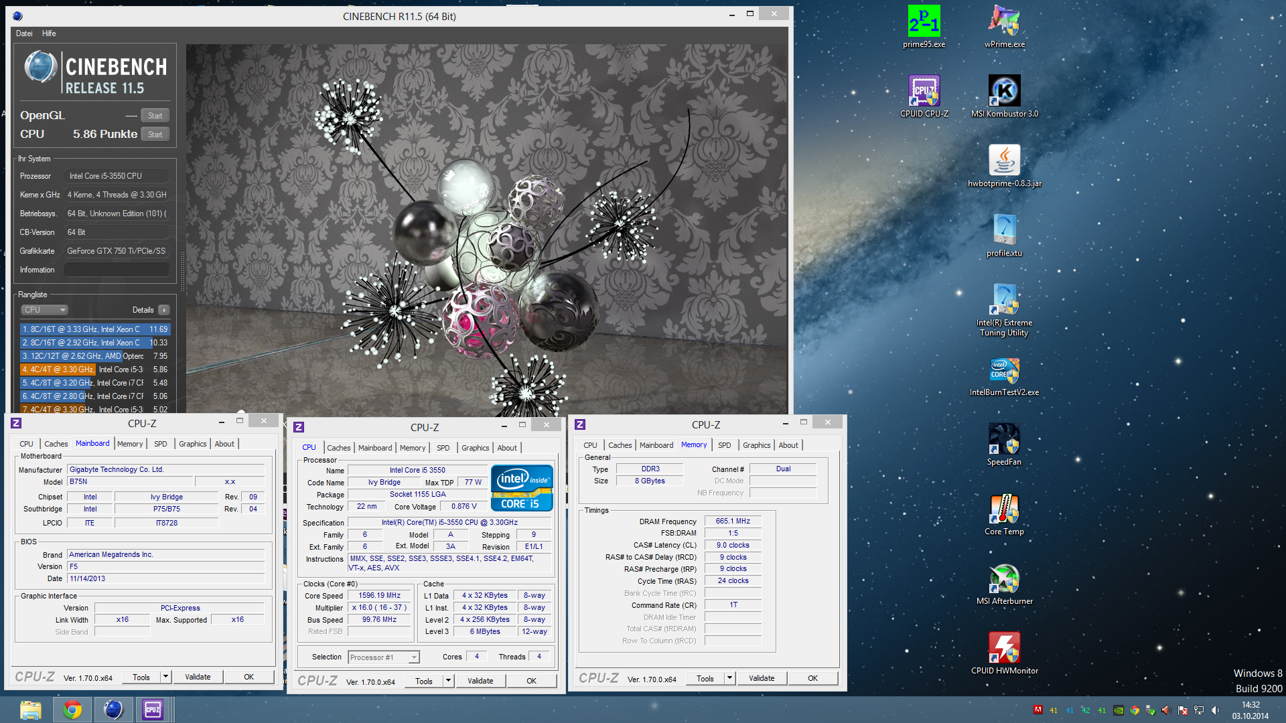This screenshot has width=1286, height=723.
Task: Launch the CPUID HWMonitor desktop shortcut
Action: (1004, 653)
